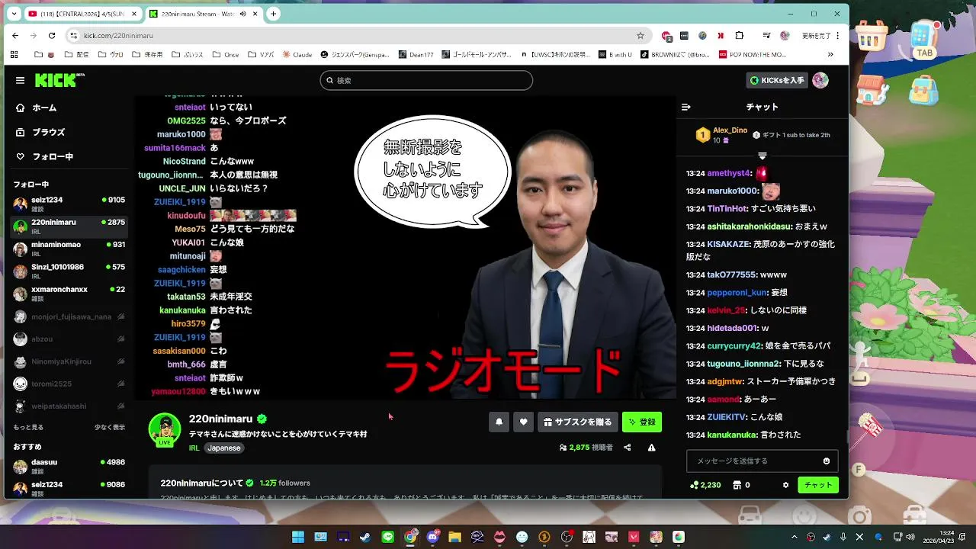Open File Explorer from the taskbar
The image size is (976, 549).
click(x=454, y=537)
